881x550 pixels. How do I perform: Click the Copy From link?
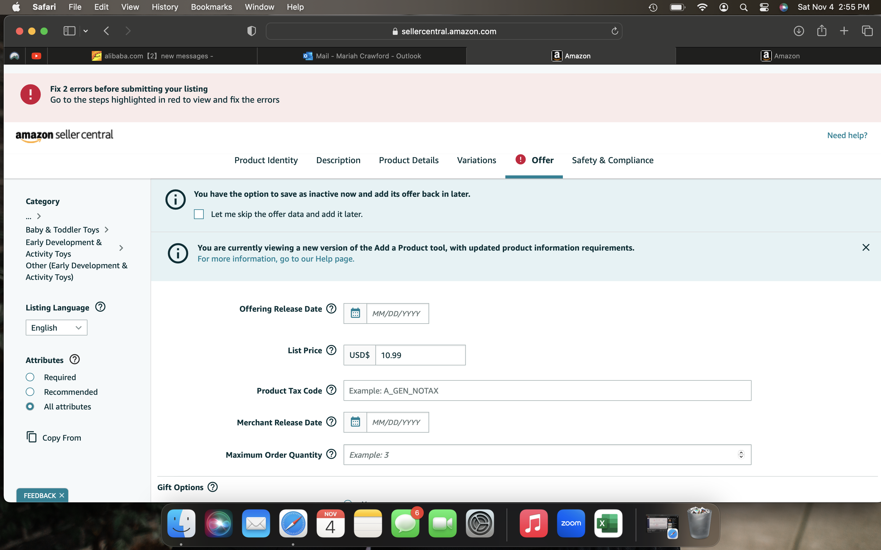(x=61, y=438)
